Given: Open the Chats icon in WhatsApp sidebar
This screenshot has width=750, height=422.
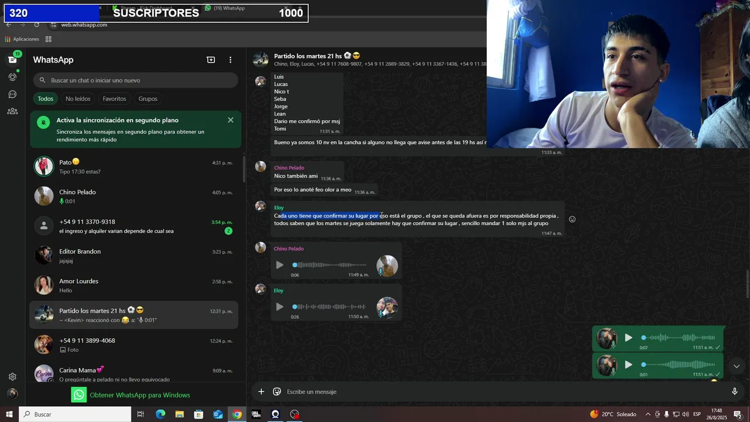Looking at the screenshot, I should coord(12,60).
